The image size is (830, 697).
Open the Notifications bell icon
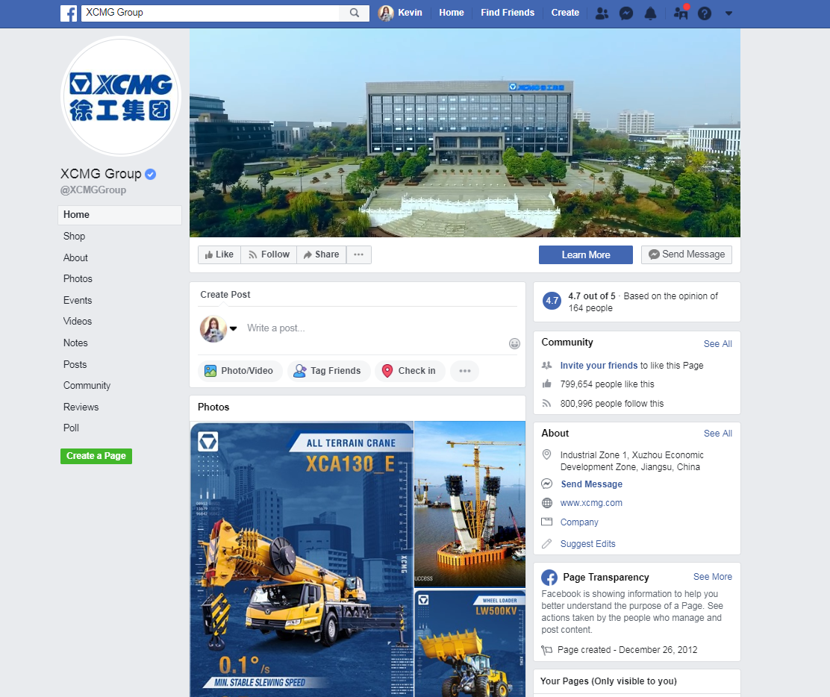pyautogui.click(x=650, y=13)
